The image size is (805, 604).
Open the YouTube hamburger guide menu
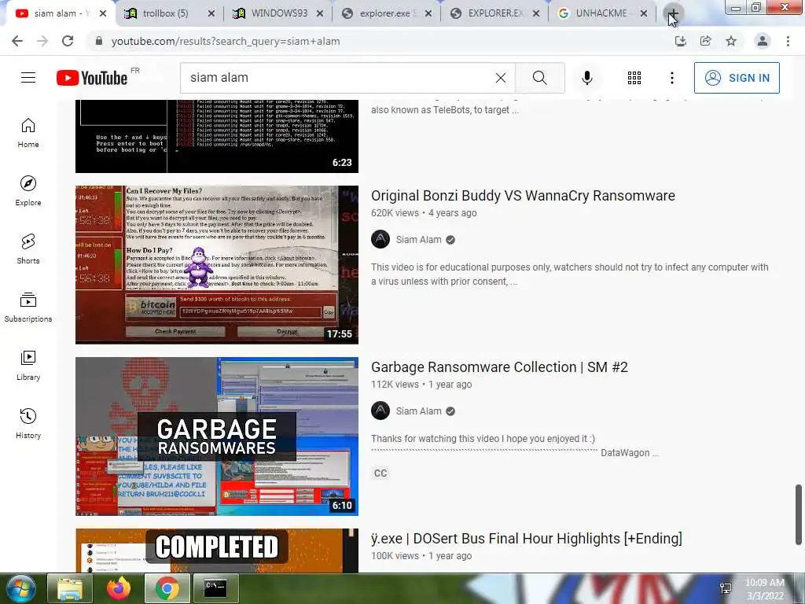coord(28,78)
